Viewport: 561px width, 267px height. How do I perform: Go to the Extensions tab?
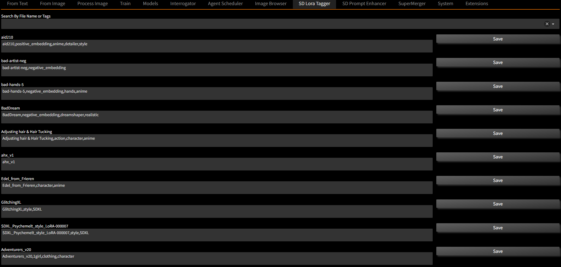click(477, 4)
